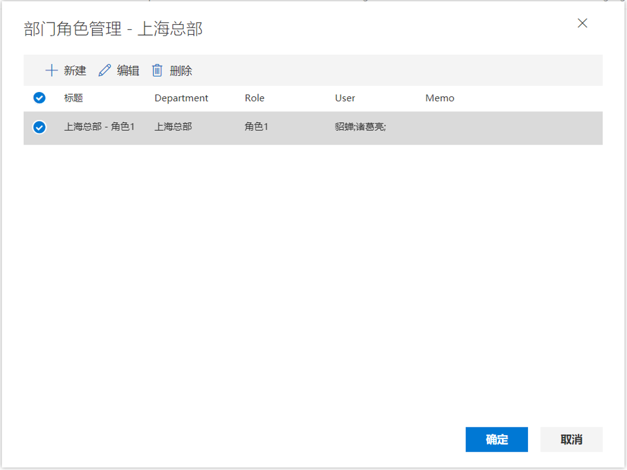Click the 编辑 toolbar label
Image resolution: width=627 pixels, height=470 pixels.
128,71
